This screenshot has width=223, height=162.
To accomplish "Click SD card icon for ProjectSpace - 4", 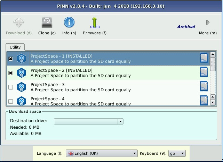I will (x=204, y=100).
